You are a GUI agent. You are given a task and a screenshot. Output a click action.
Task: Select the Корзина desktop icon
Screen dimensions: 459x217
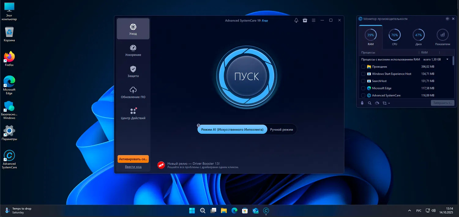click(9, 34)
